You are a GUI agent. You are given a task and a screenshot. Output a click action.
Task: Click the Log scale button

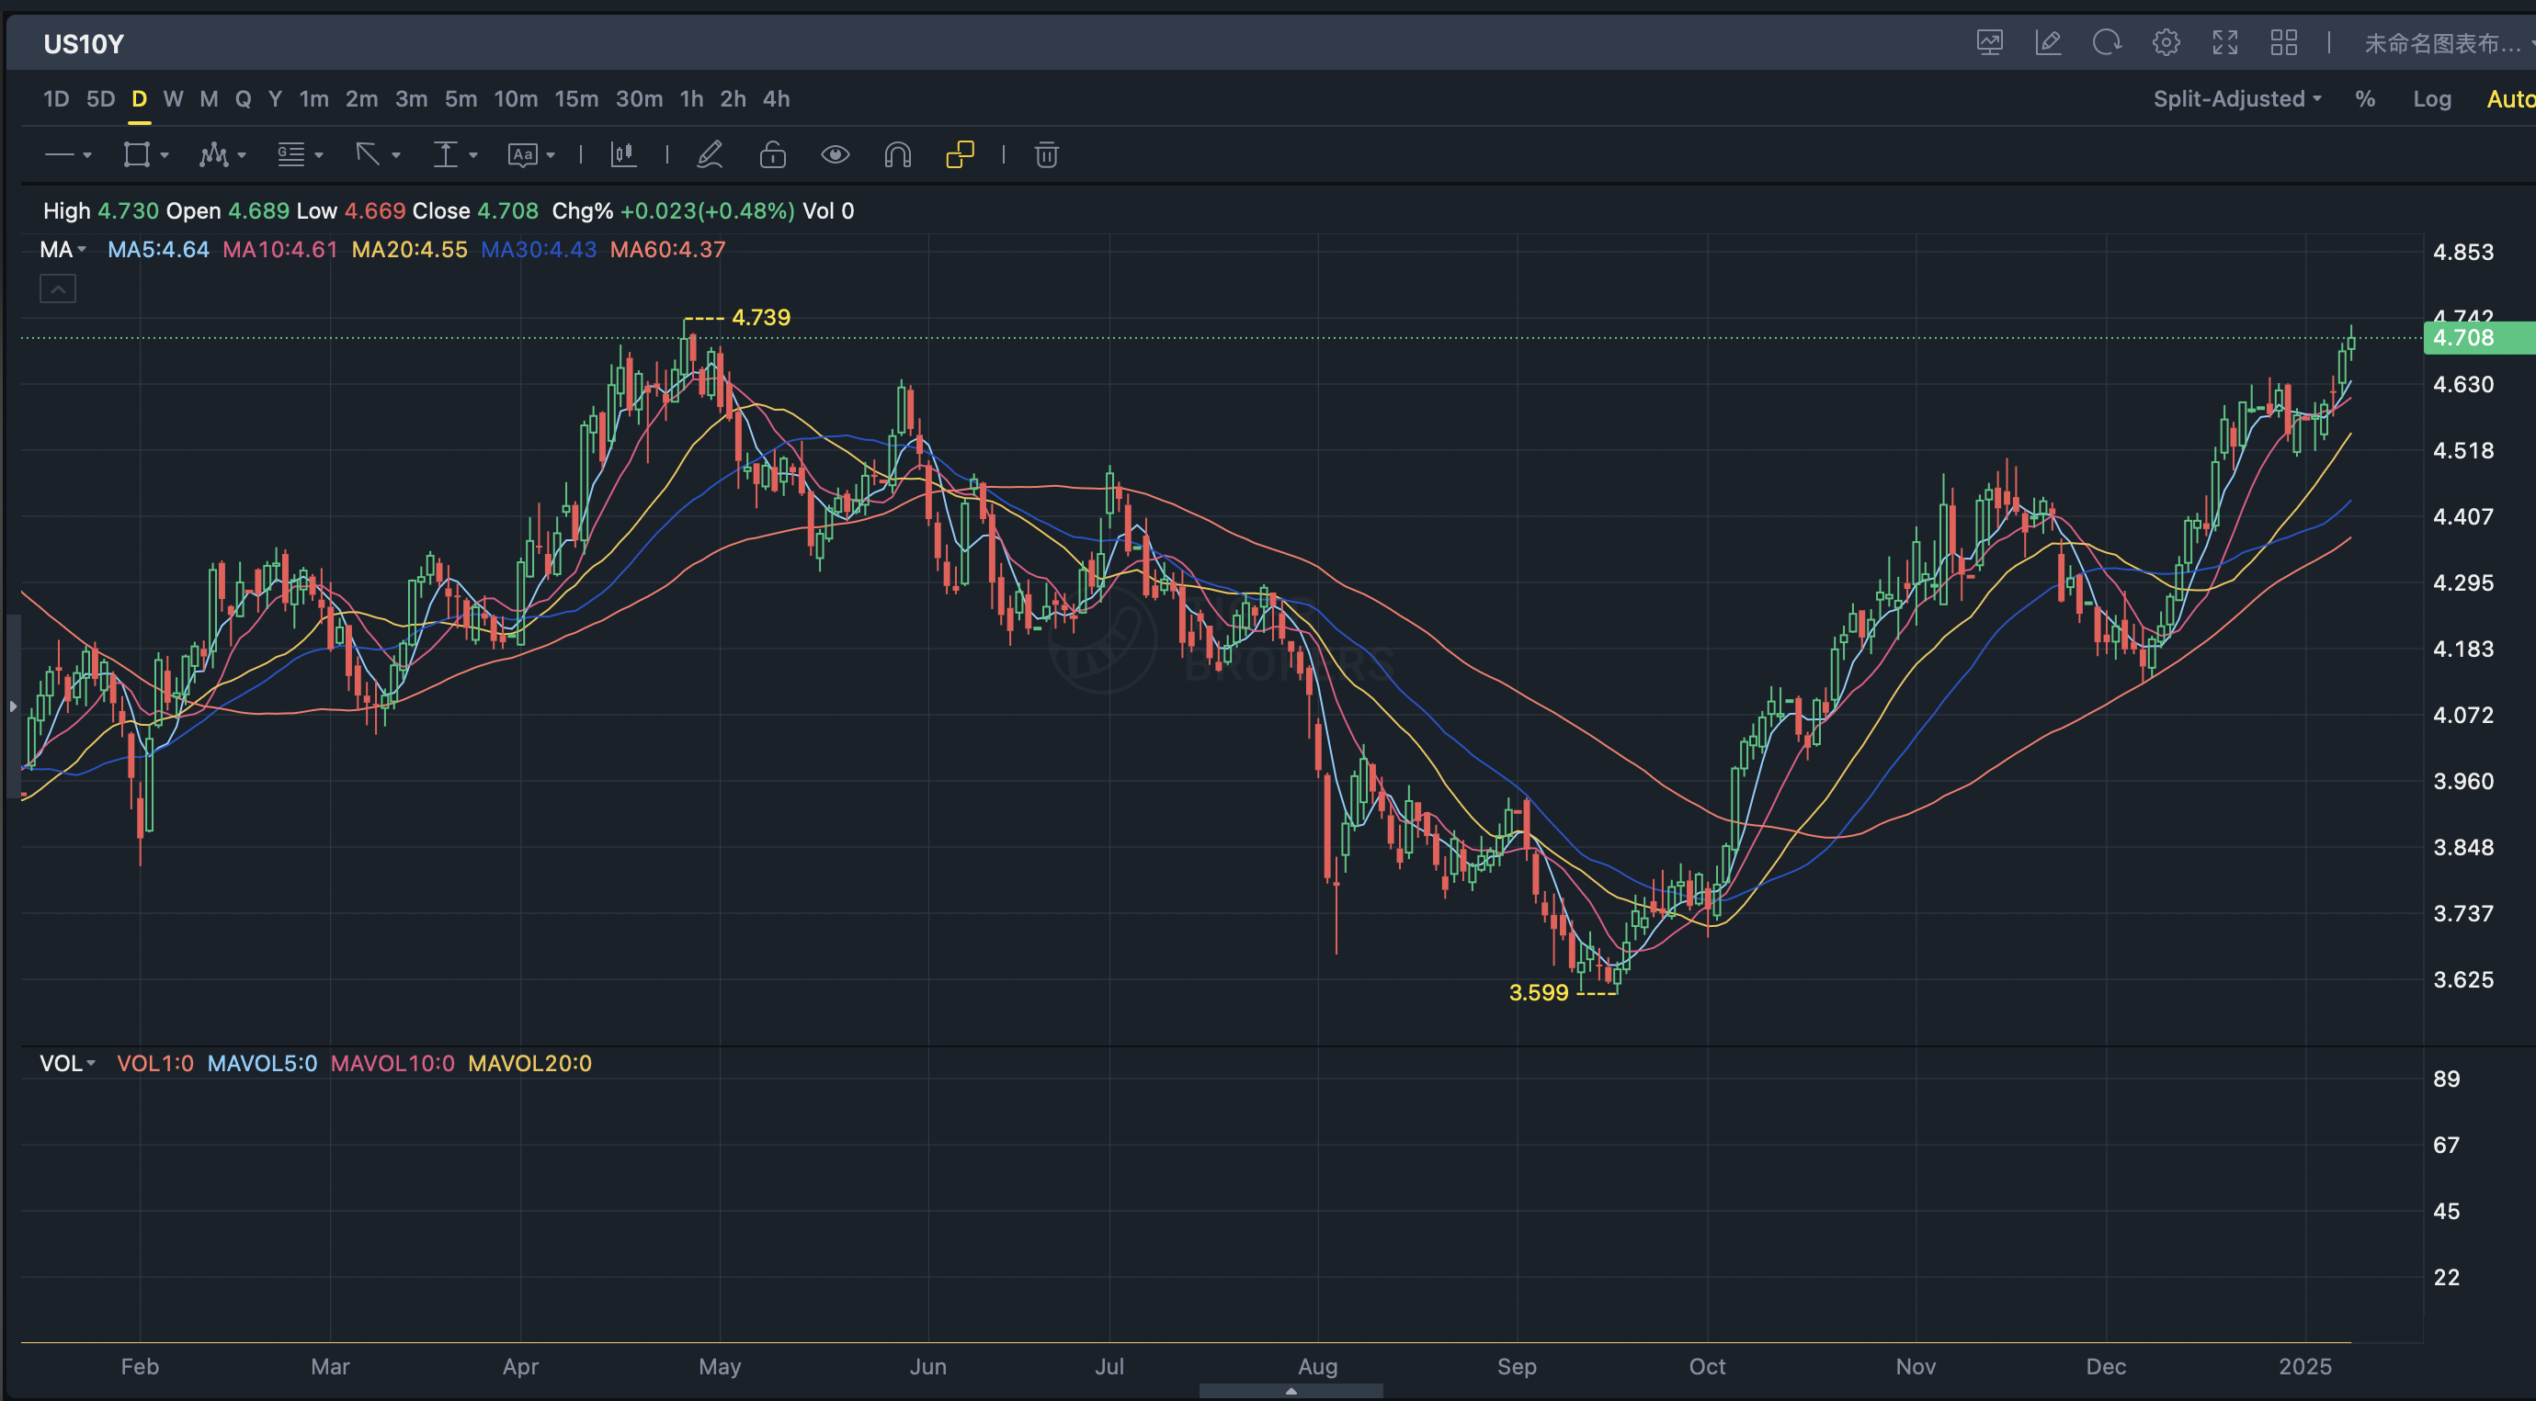pyautogui.click(x=2431, y=99)
